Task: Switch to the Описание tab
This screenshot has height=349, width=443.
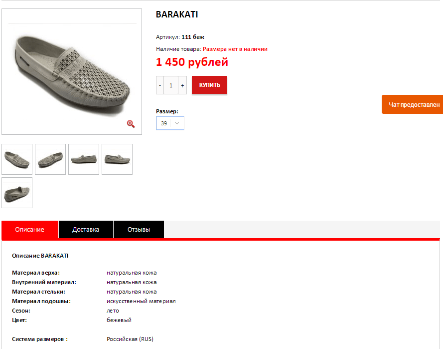Action: coord(30,230)
